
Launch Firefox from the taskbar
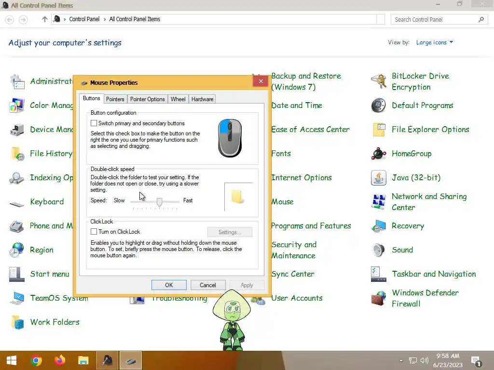(59, 360)
